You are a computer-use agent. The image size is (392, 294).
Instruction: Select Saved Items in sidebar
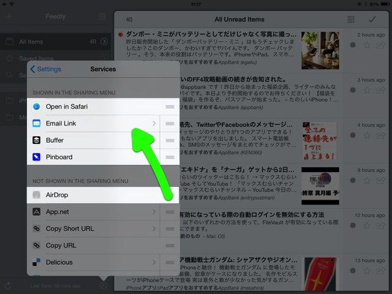pyautogui.click(x=36, y=58)
